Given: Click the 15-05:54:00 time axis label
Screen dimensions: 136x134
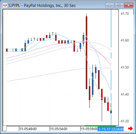Looking at the screenshot, I should point(59,129).
